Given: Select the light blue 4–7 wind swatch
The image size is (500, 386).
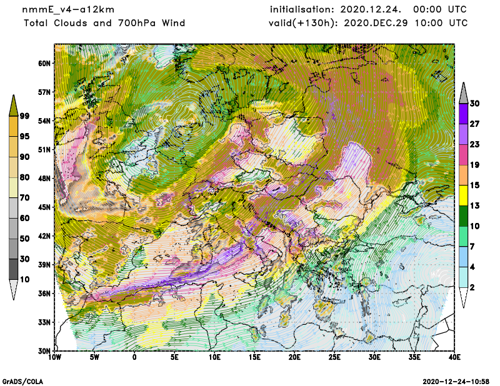Looking at the screenshot, I should (463, 257).
